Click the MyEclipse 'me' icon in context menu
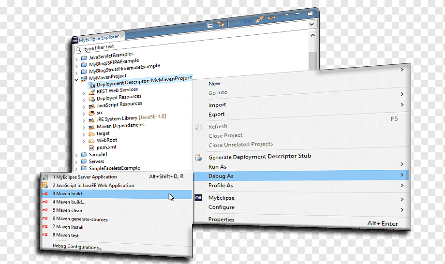The height and width of the screenshot is (264, 445). tap(198, 197)
